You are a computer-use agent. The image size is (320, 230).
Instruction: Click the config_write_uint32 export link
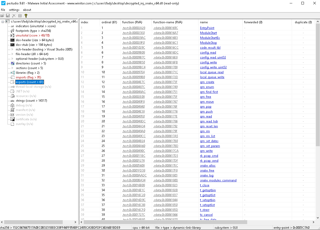coord(213,67)
